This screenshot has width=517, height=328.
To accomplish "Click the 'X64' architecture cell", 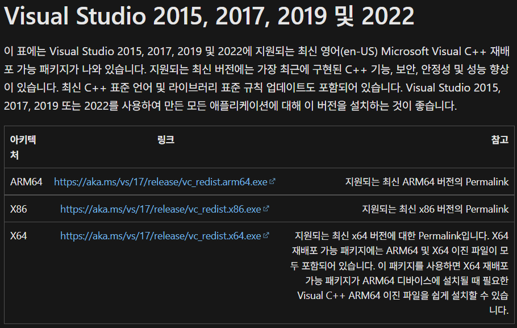I will click(18, 235).
